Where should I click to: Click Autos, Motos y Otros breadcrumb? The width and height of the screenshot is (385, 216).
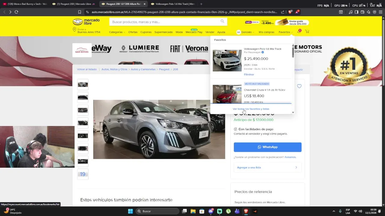114,69
